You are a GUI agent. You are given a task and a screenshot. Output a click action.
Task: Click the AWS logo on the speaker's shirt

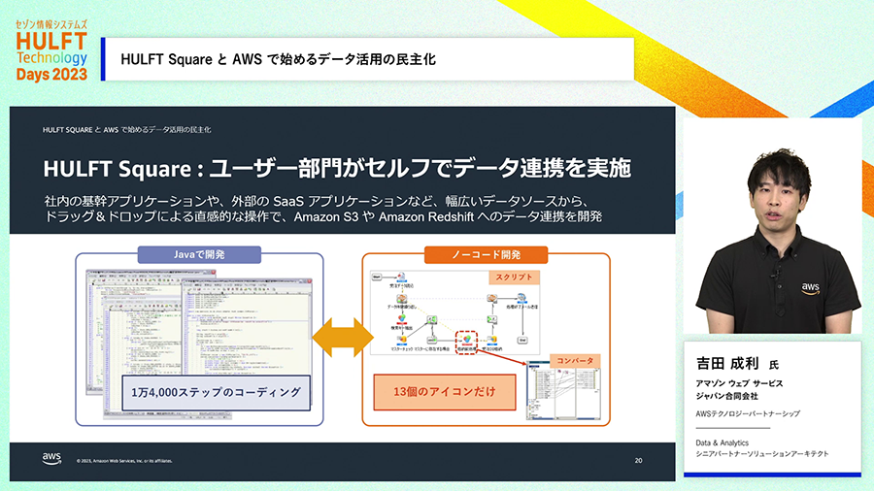[x=810, y=287]
